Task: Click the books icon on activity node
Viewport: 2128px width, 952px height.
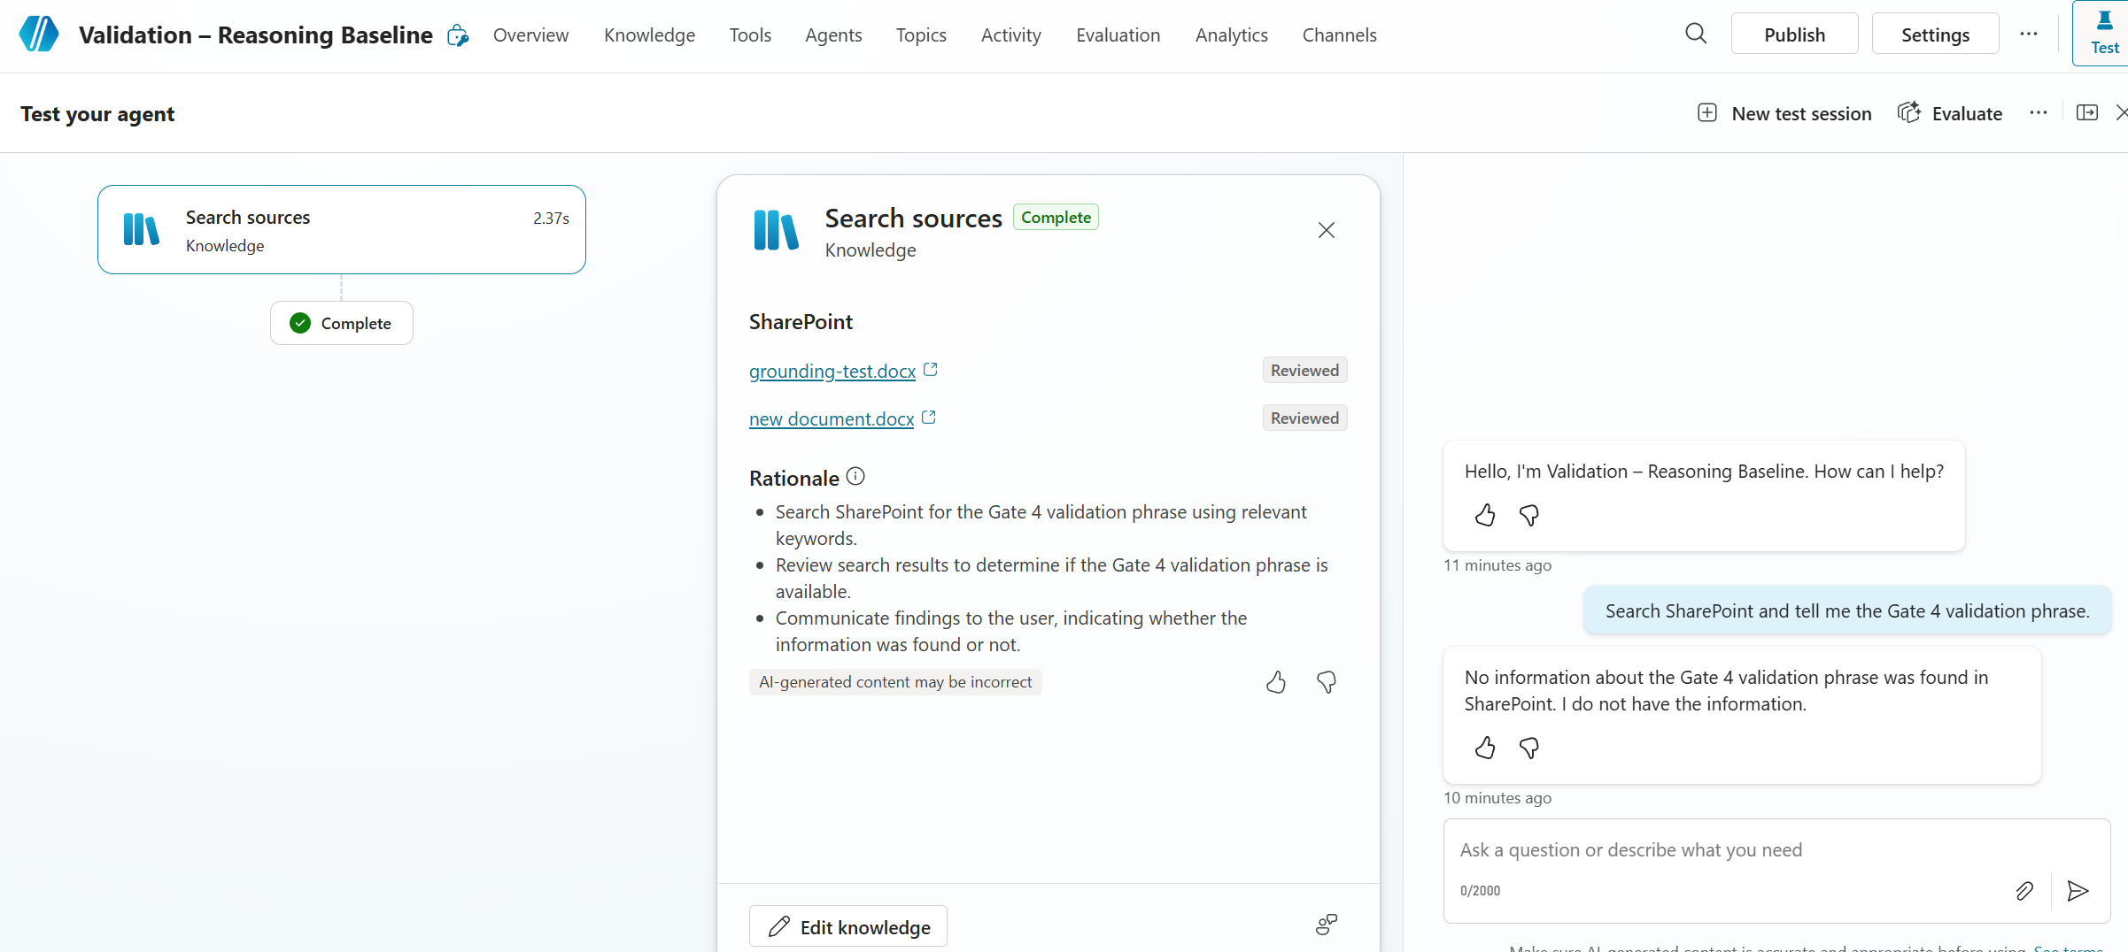Action: tap(142, 229)
